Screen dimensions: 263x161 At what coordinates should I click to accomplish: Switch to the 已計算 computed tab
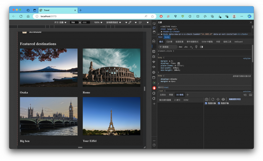(x=169, y=42)
